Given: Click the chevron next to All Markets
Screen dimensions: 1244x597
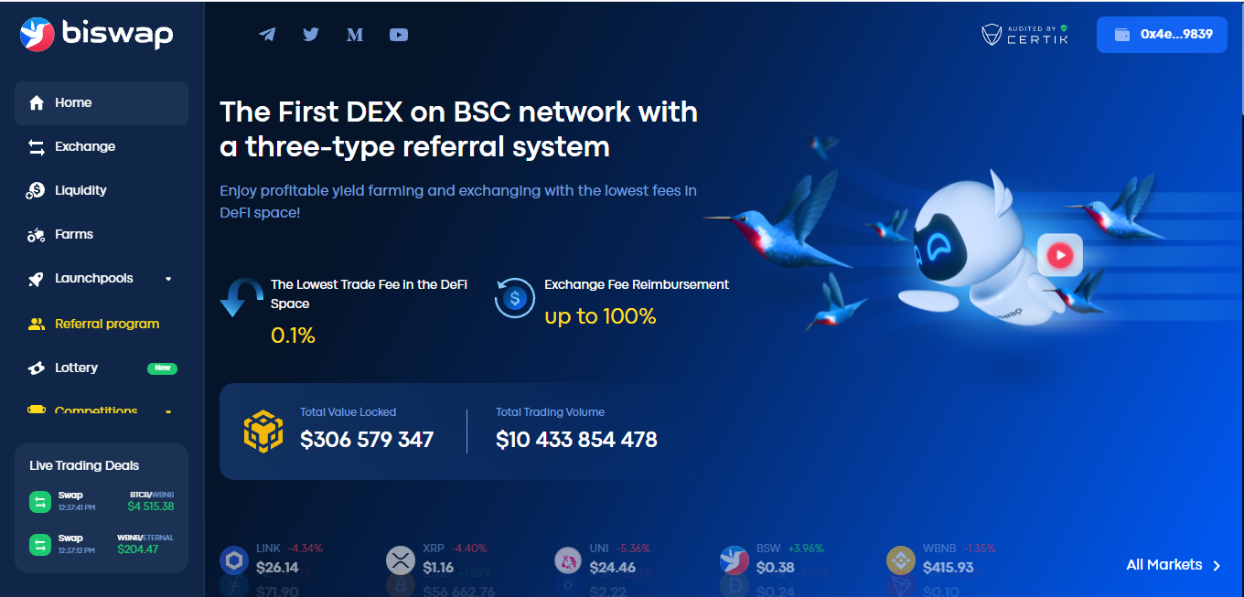Looking at the screenshot, I should click(1217, 566).
